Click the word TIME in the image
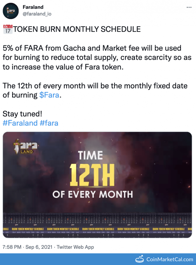 [91, 155]
